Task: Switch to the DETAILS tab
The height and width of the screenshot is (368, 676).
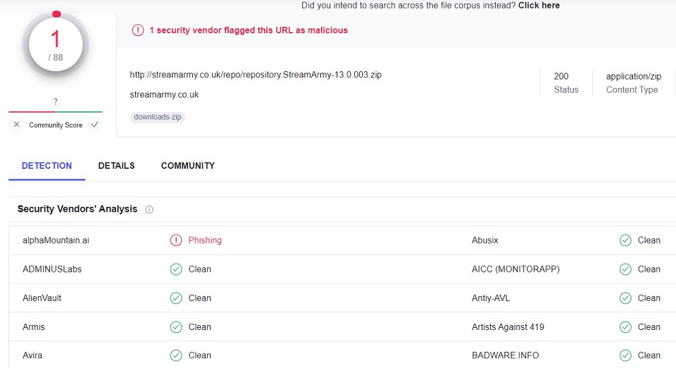Action: (116, 166)
